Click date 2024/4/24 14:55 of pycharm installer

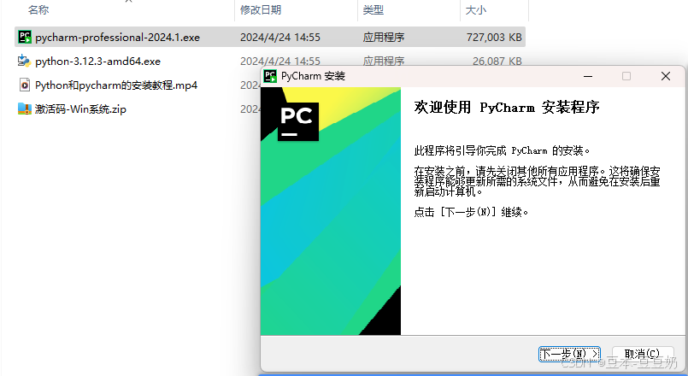280,38
